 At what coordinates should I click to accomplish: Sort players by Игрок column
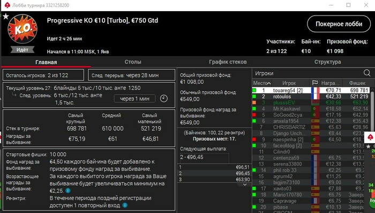pos(289,83)
